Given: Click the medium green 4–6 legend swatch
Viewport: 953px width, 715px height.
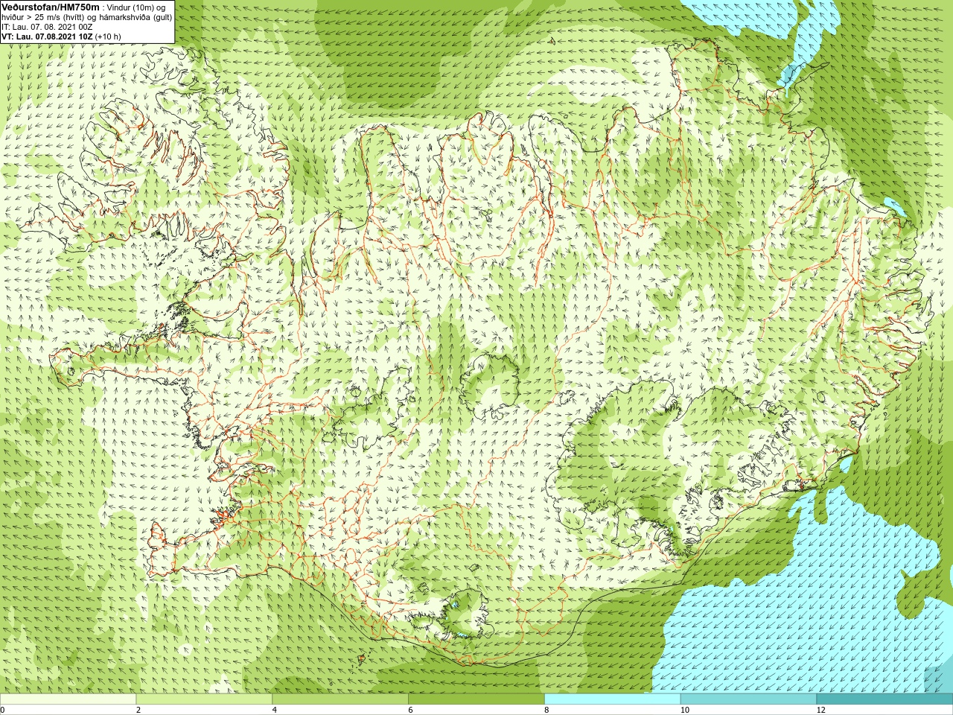Looking at the screenshot, I should pyautogui.click(x=340, y=699).
